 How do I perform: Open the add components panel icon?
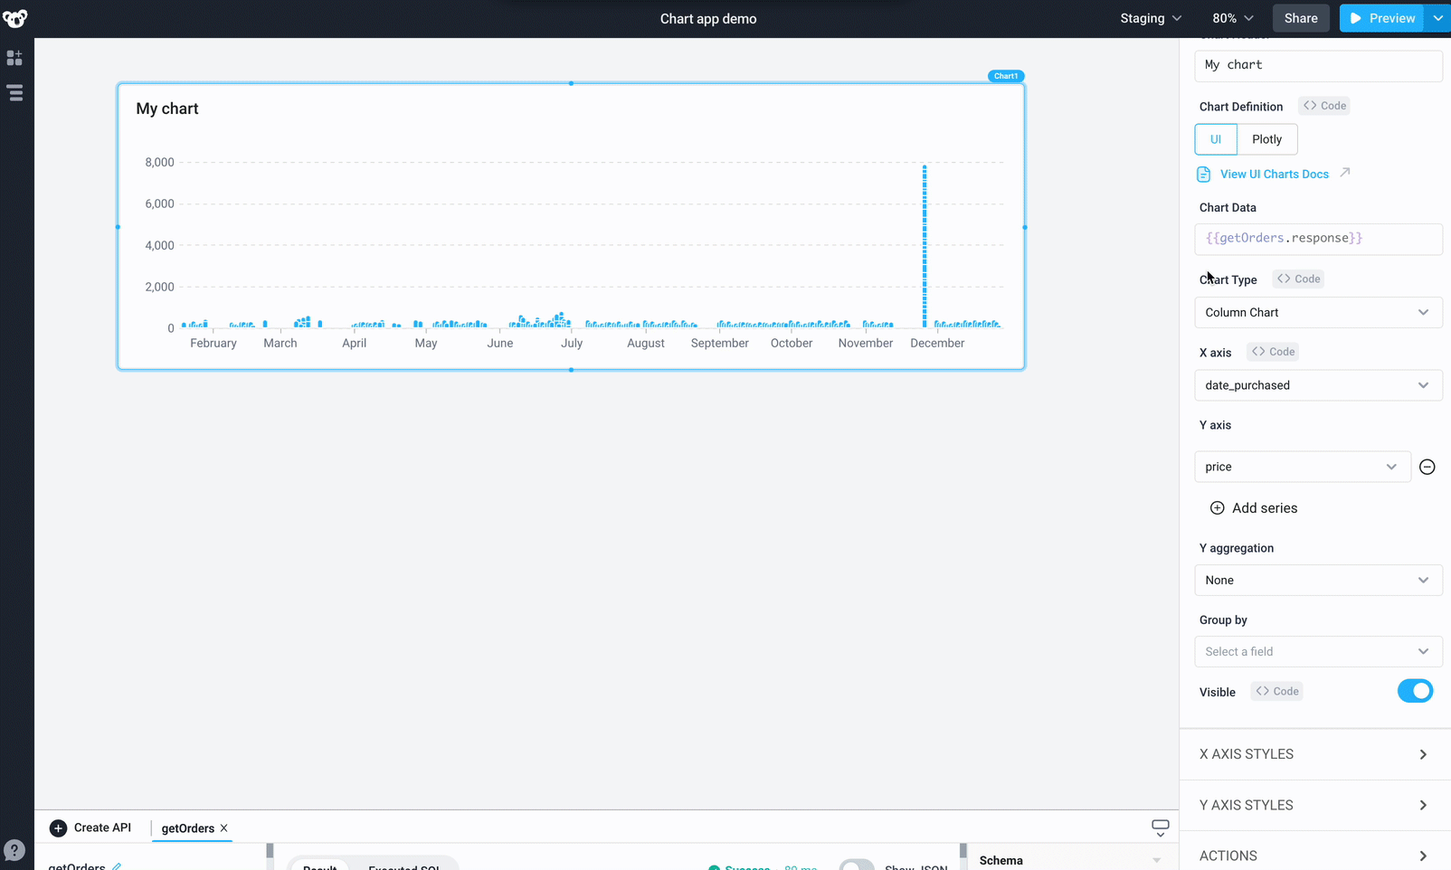[14, 58]
